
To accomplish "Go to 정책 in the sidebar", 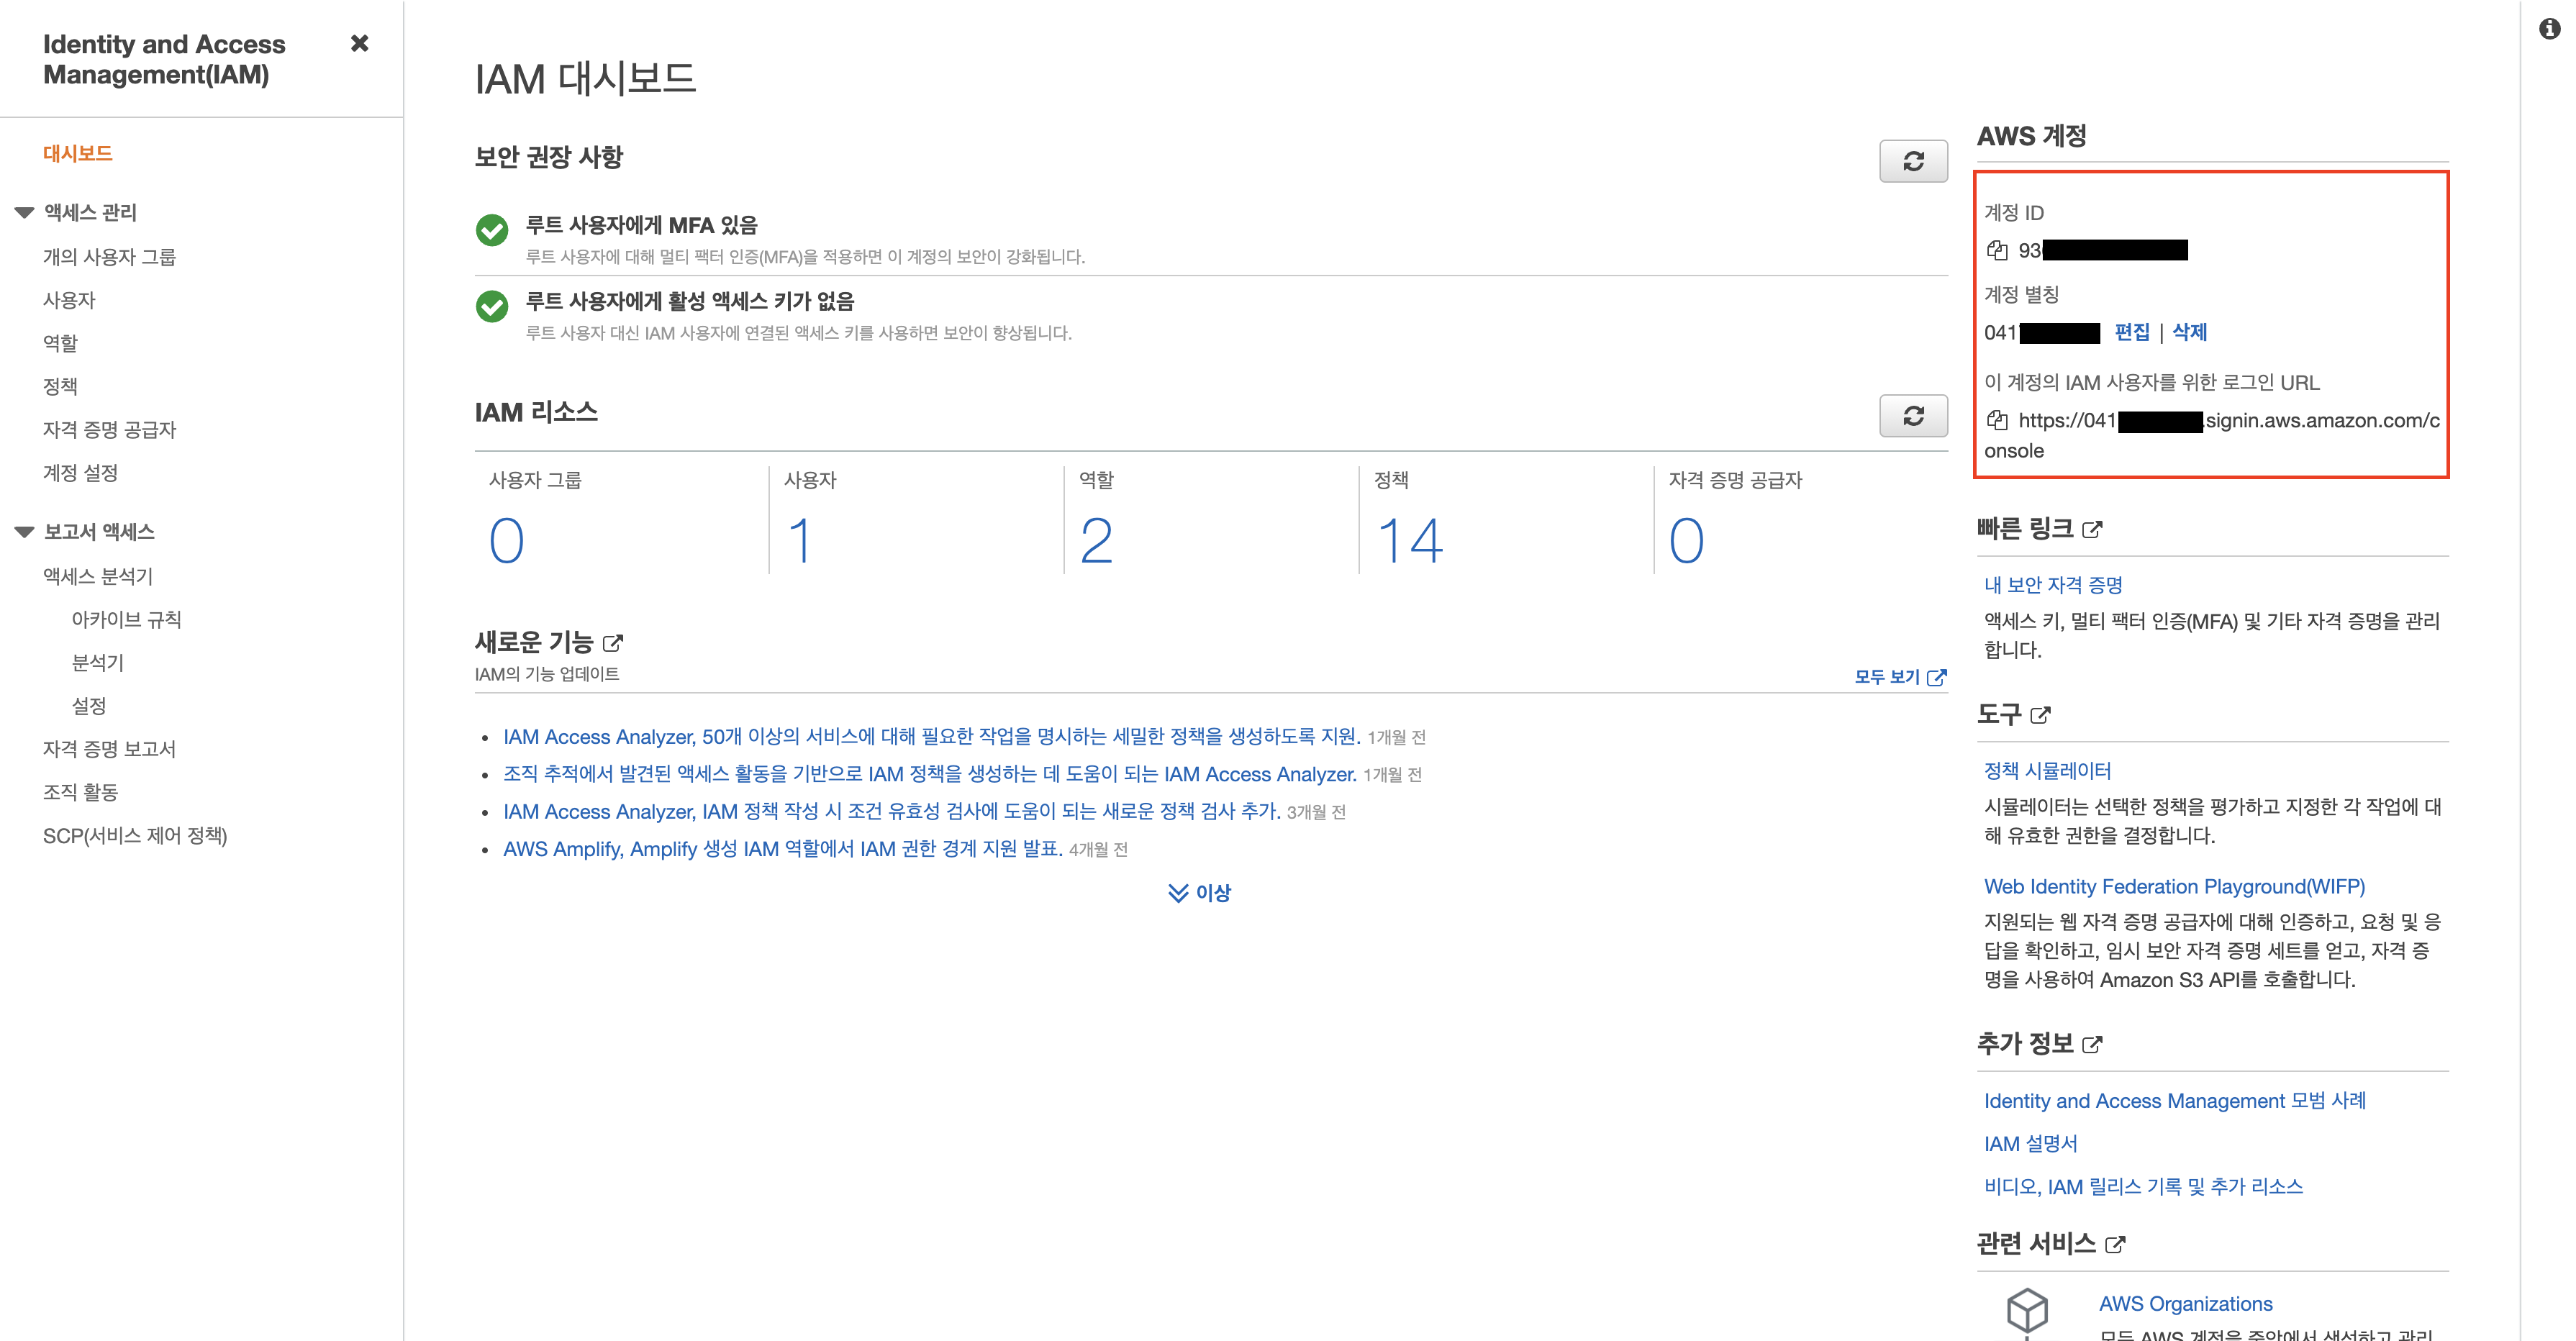I will pos(60,386).
